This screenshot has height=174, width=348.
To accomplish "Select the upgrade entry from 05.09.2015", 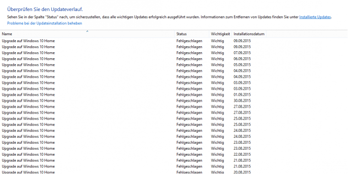I will tap(133, 65).
